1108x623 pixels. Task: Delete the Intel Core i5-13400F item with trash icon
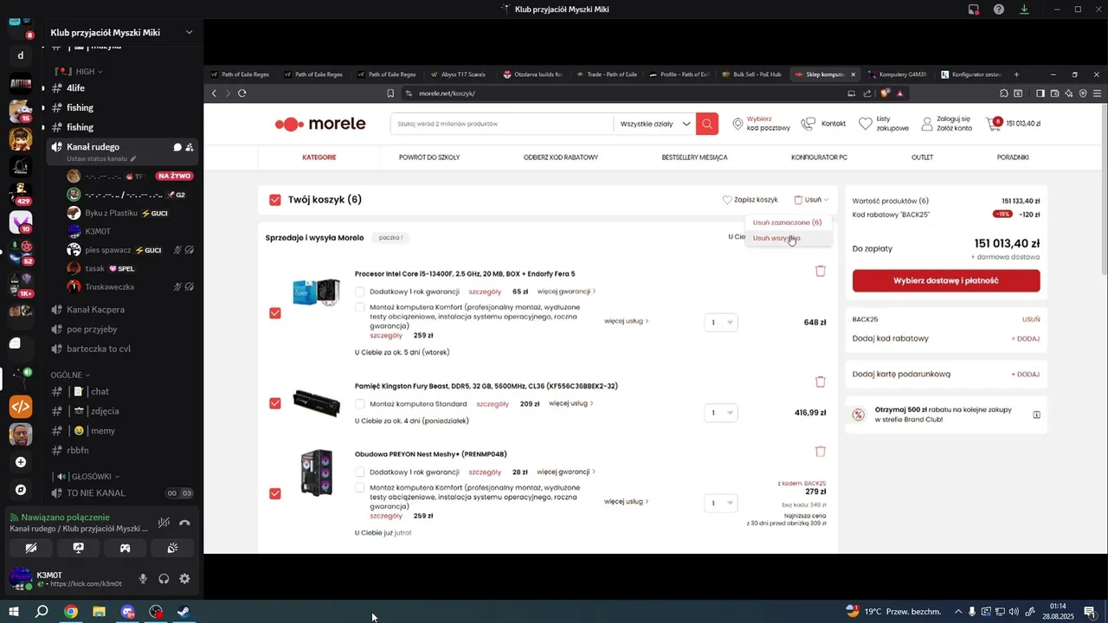click(821, 271)
